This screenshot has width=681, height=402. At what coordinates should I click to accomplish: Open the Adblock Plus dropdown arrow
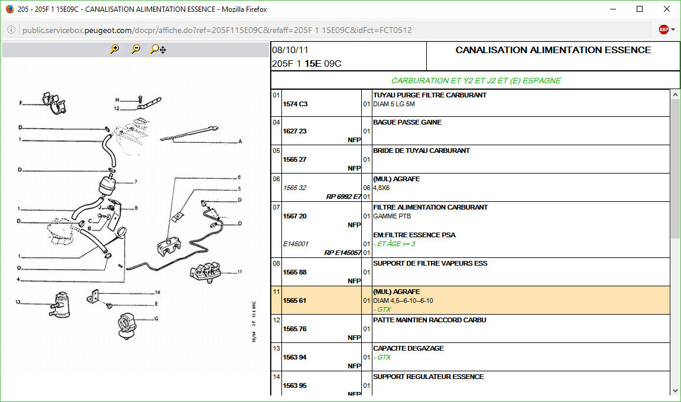673,30
